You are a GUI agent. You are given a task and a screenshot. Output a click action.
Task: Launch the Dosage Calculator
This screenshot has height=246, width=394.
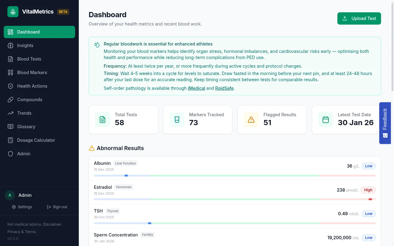click(35, 140)
